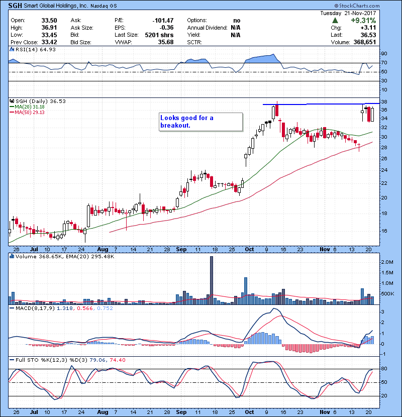Click the Nasdaq GS exchange label

[x=104, y=6]
